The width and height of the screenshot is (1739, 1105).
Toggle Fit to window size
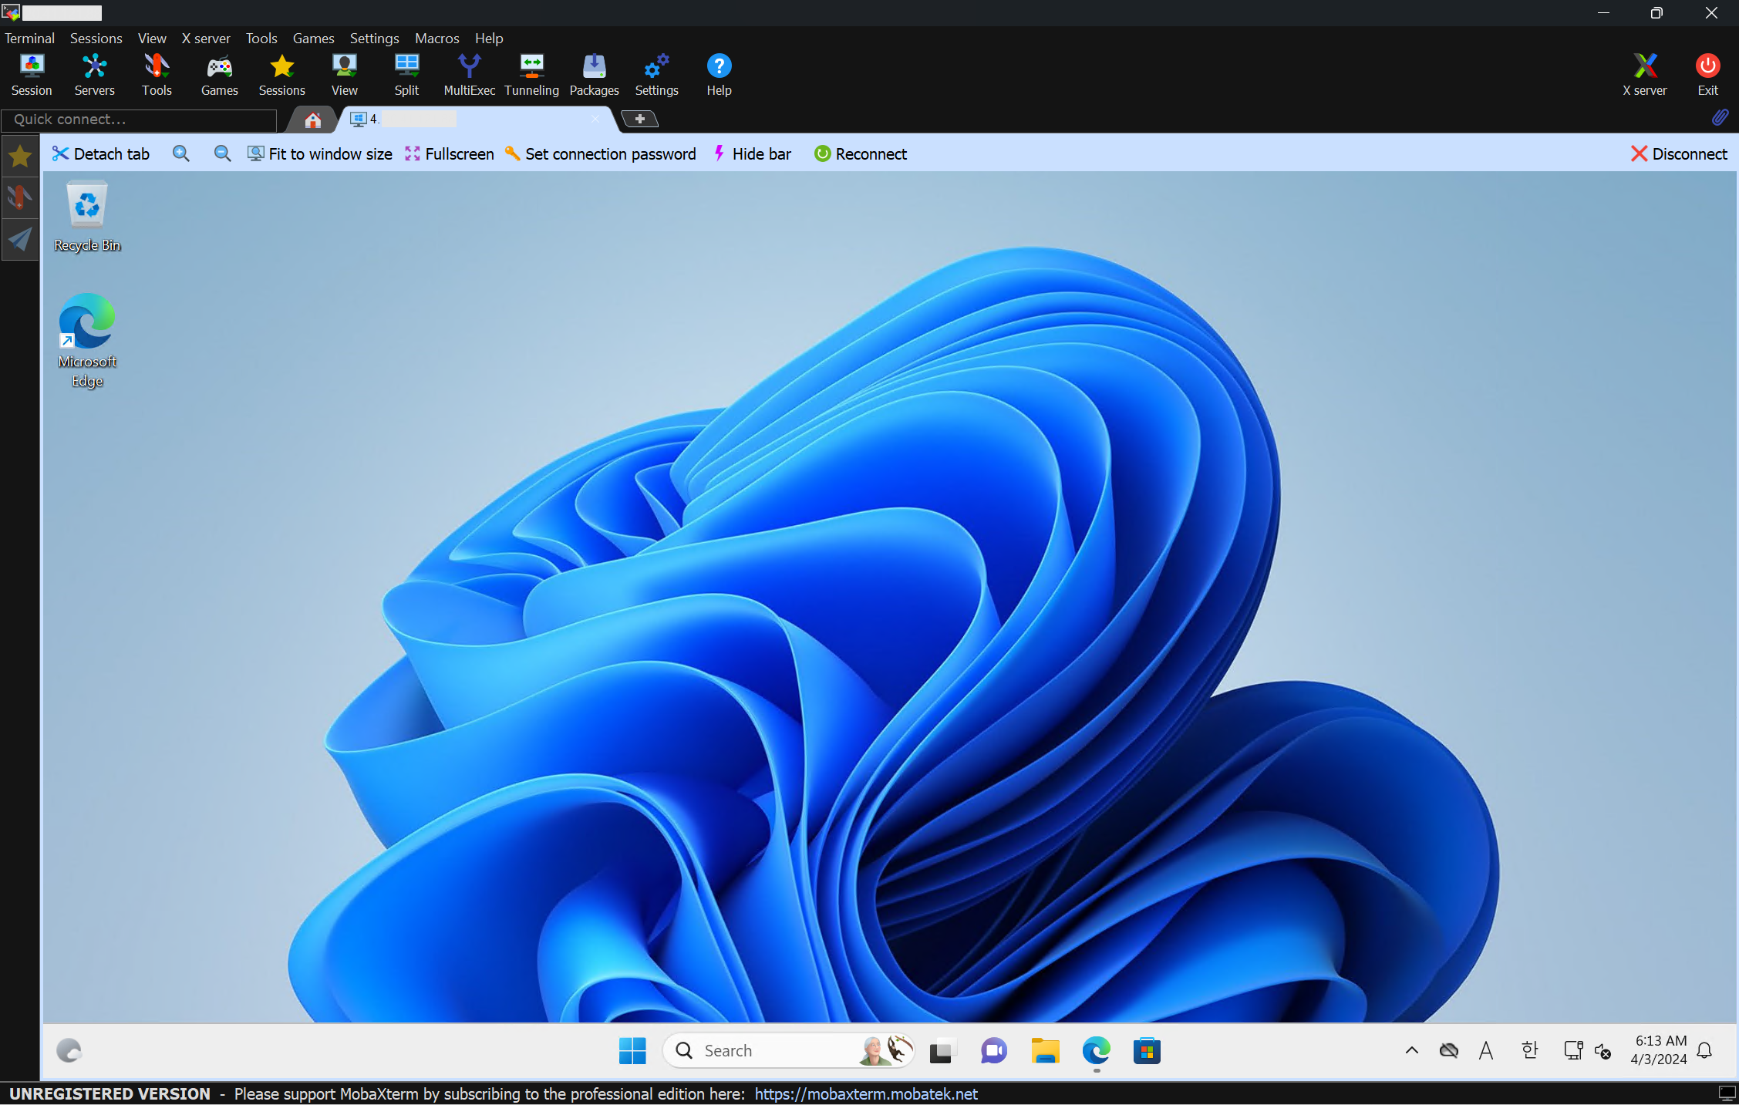point(320,153)
